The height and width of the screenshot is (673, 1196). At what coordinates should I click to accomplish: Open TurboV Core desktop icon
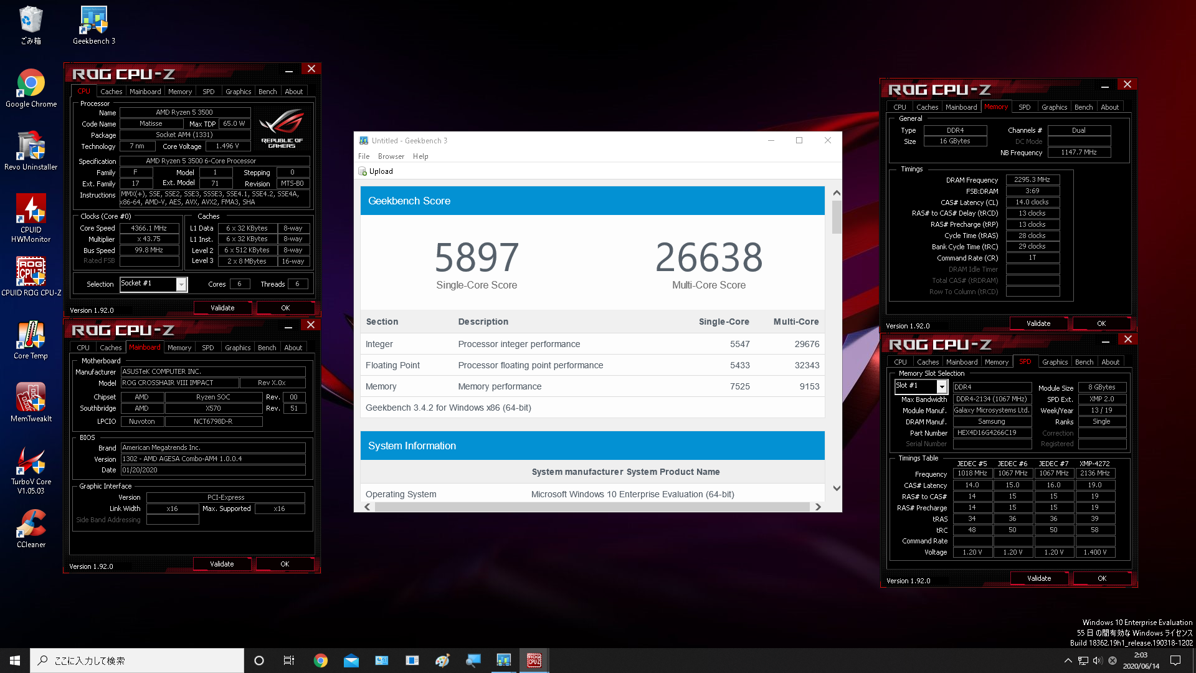coord(31,470)
